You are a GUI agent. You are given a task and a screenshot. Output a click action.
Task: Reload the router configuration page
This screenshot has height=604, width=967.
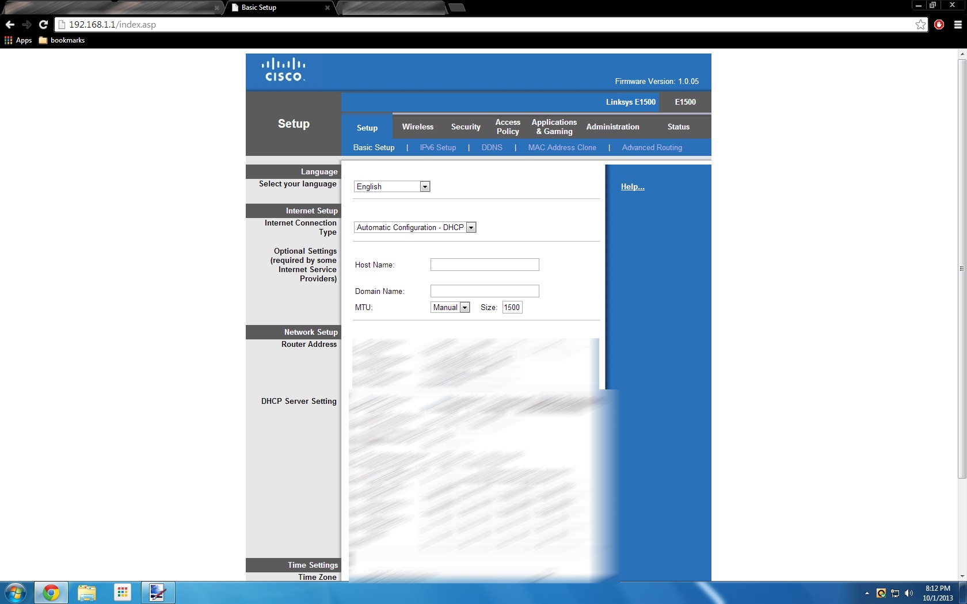pos(43,25)
